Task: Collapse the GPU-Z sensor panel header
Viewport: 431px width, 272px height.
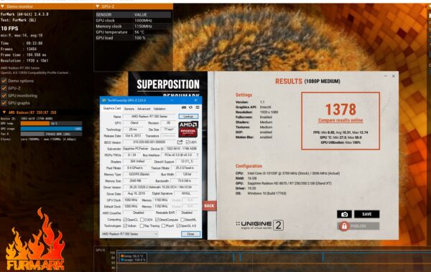Action: coord(98,6)
